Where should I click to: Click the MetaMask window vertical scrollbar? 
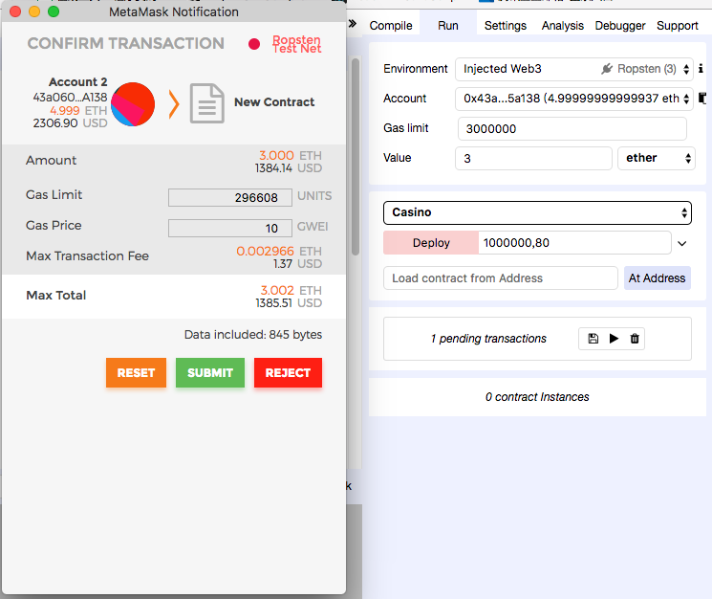point(356,157)
